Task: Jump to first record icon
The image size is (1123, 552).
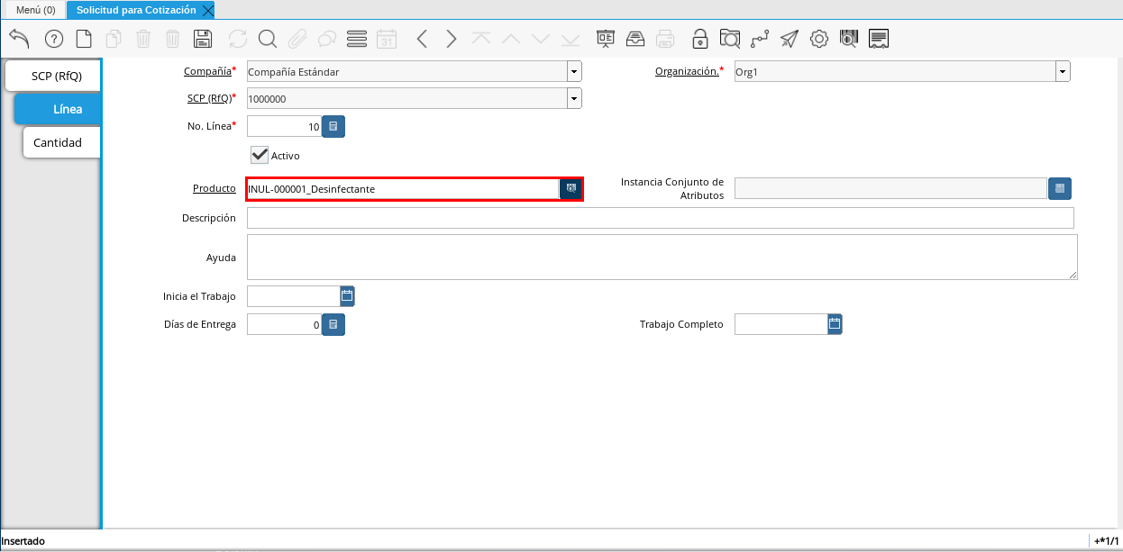Action: pyautogui.click(x=481, y=39)
